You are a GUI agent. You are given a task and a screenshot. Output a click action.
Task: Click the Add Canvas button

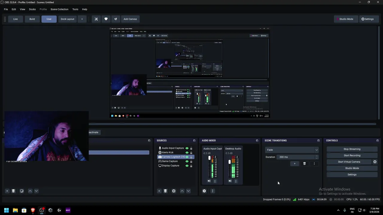tap(130, 19)
